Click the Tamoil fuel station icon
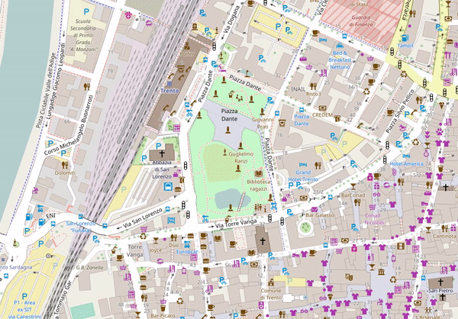Image resolution: width=458 pixels, height=319 pixels. pos(404,37)
